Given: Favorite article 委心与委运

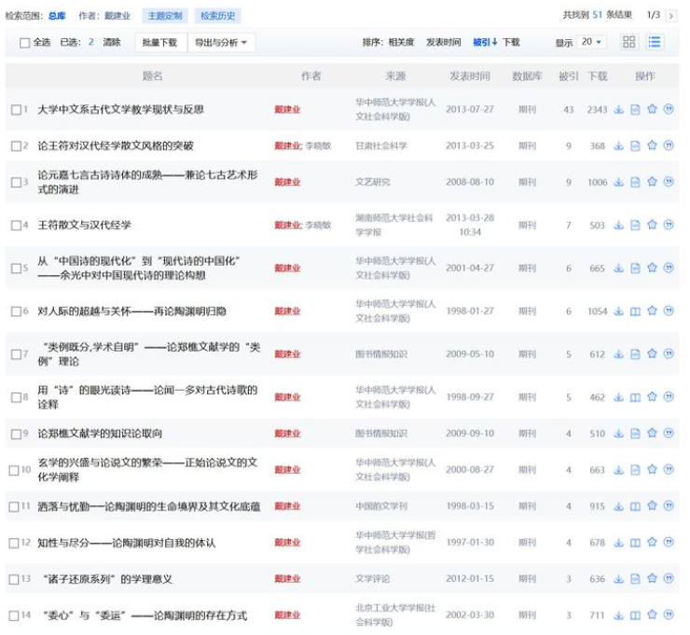Looking at the screenshot, I should pos(652,614).
